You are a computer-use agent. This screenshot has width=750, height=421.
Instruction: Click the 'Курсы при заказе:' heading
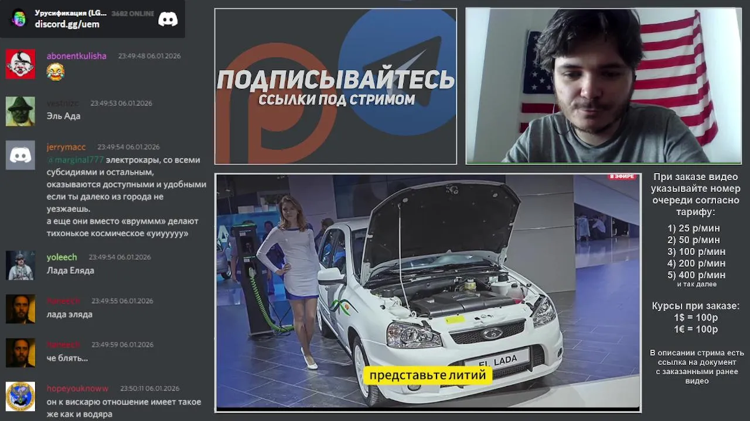(x=696, y=306)
